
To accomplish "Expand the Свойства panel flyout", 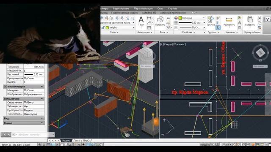I will point(188,32).
